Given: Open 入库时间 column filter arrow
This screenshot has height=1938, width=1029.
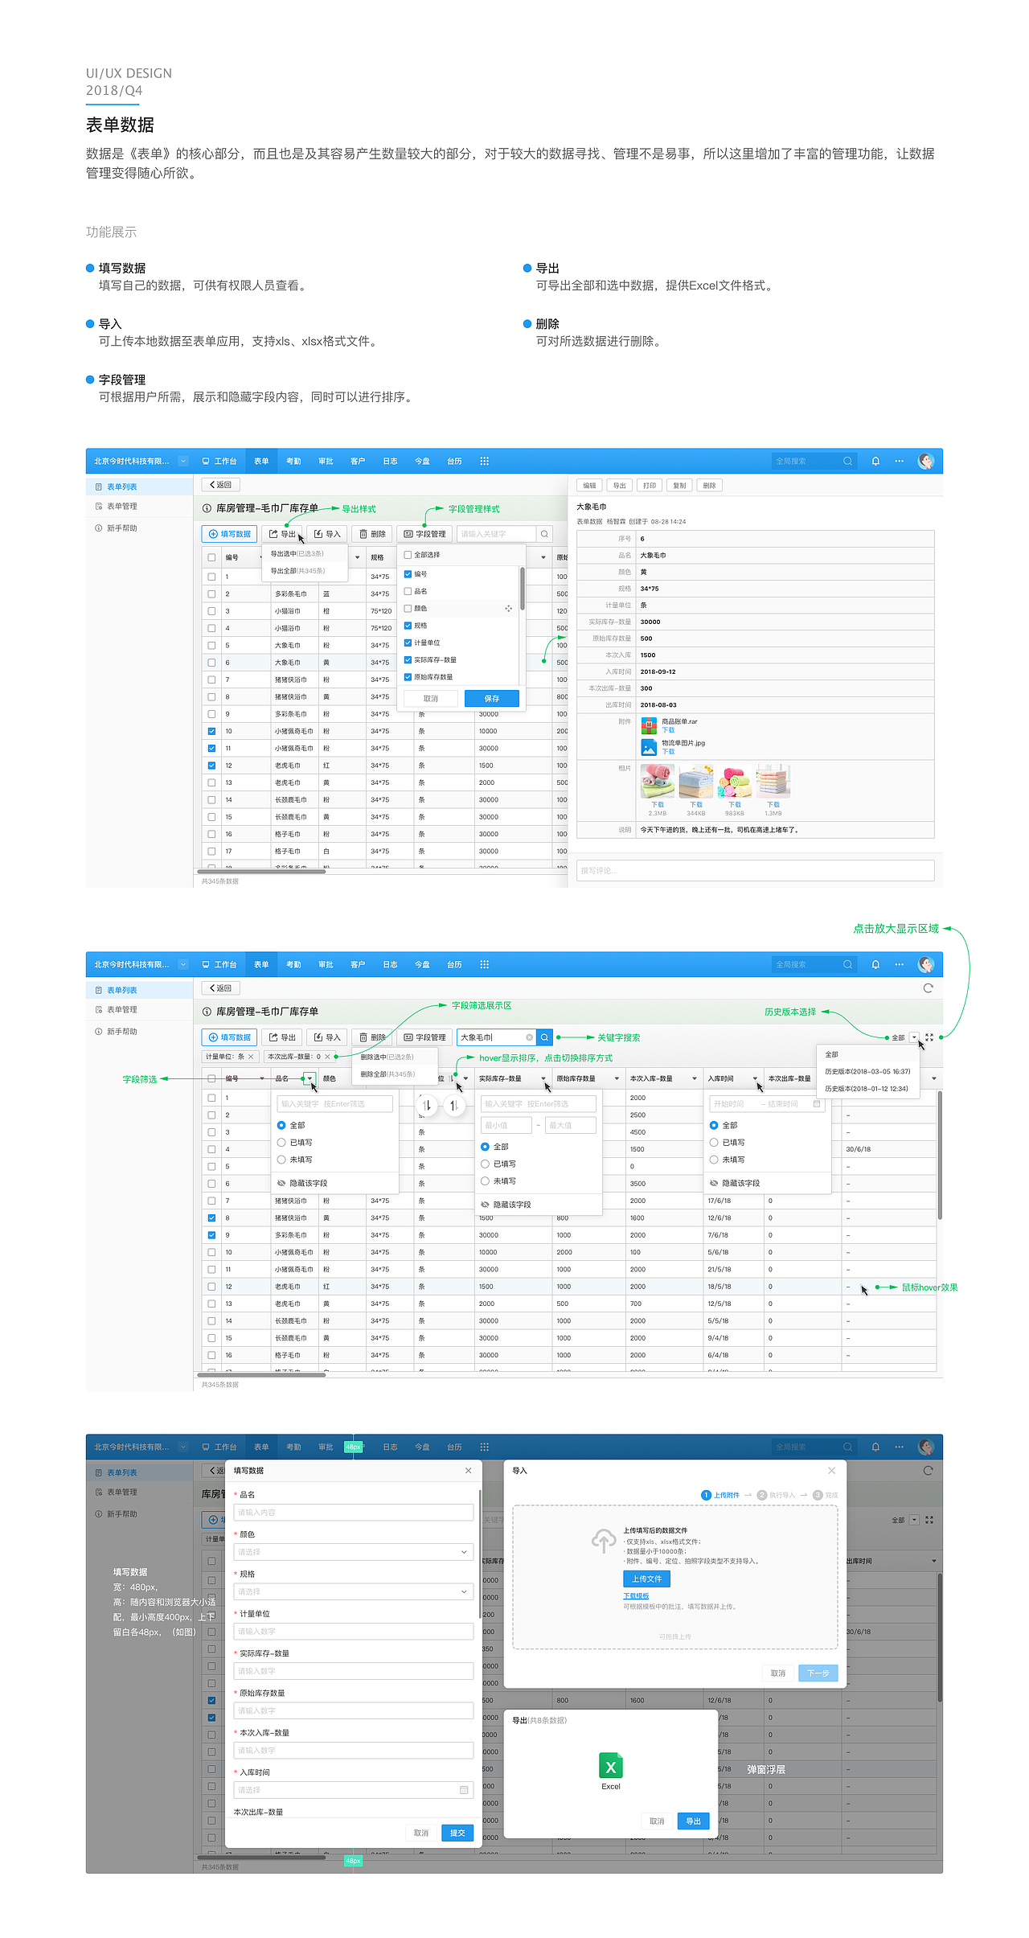Looking at the screenshot, I should click(x=755, y=1079).
